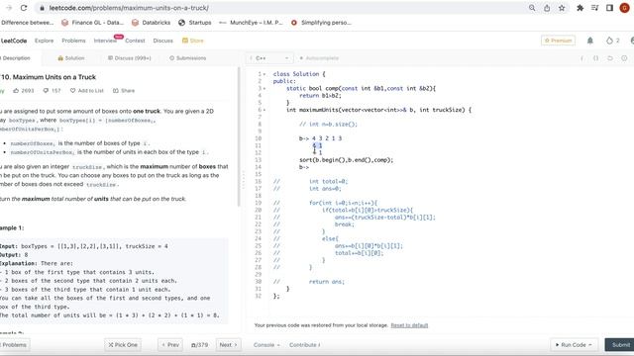Open the Startups bookmark
634x356 pixels.
click(195, 23)
